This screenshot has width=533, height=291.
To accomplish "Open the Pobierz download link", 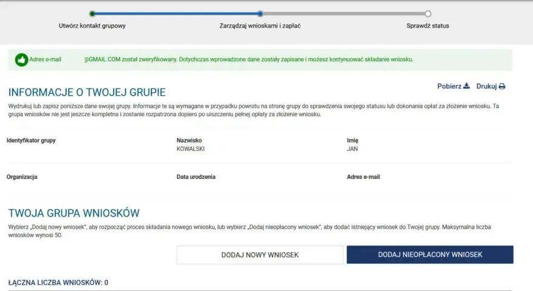I will coord(454,86).
